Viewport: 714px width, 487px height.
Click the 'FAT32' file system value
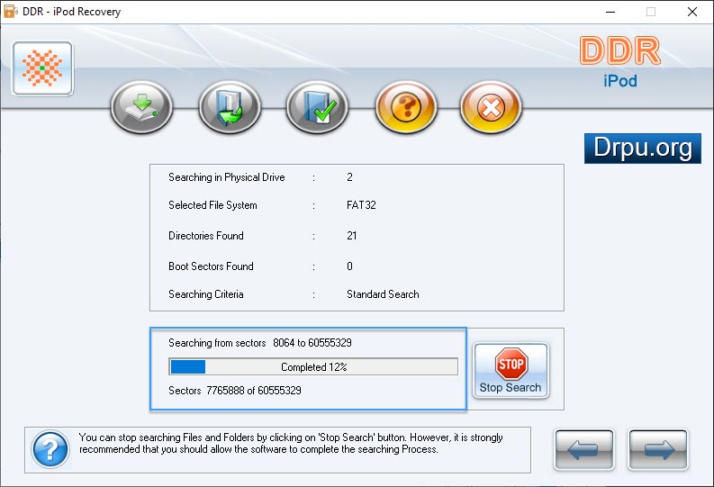click(x=361, y=205)
